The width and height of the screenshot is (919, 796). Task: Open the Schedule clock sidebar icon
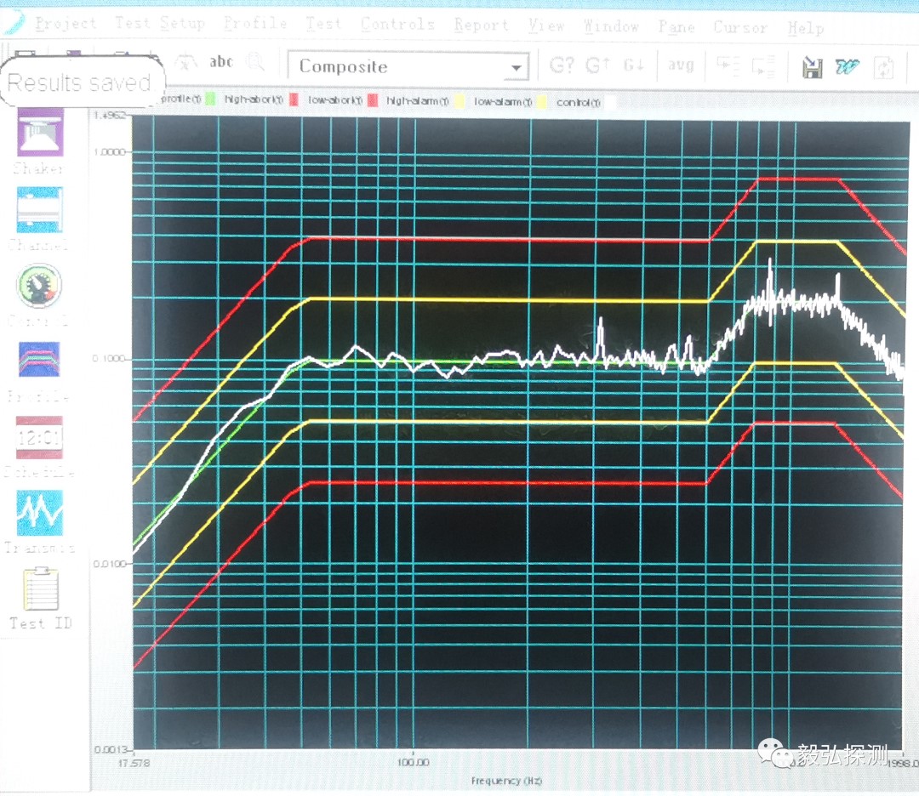pos(39,438)
